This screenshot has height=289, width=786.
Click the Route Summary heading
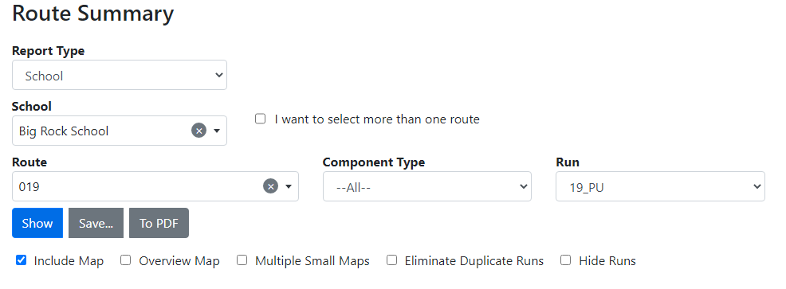tap(92, 13)
